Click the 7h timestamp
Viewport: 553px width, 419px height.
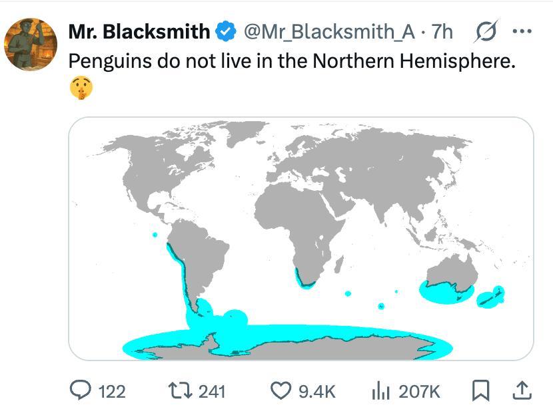442,31
